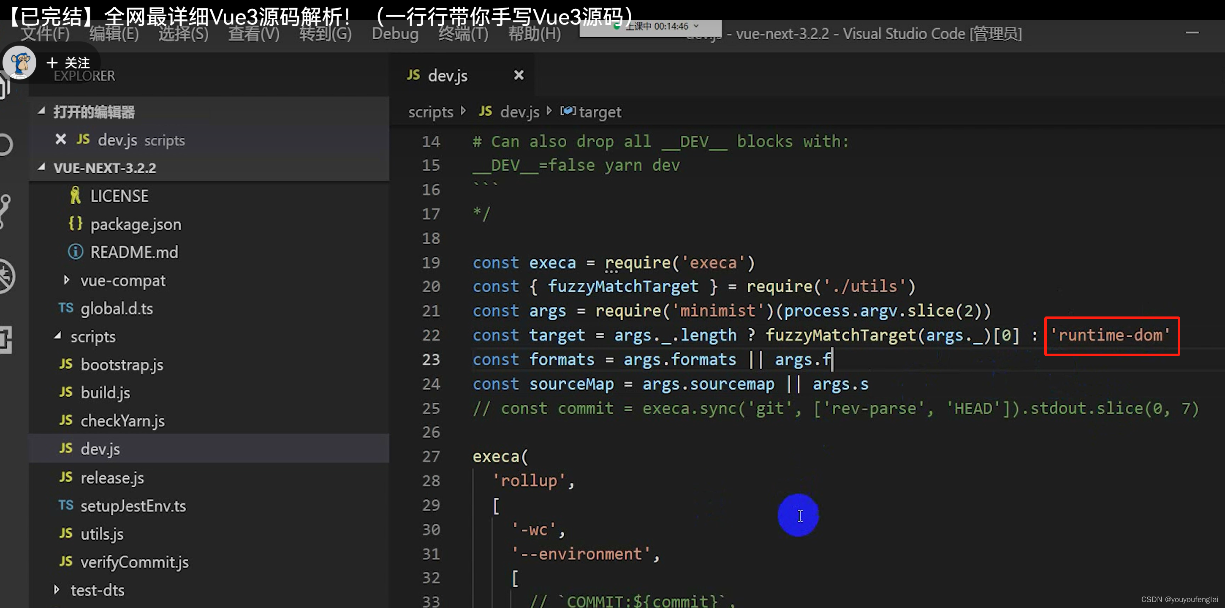Open package.json file
The image size is (1225, 608).
[136, 224]
